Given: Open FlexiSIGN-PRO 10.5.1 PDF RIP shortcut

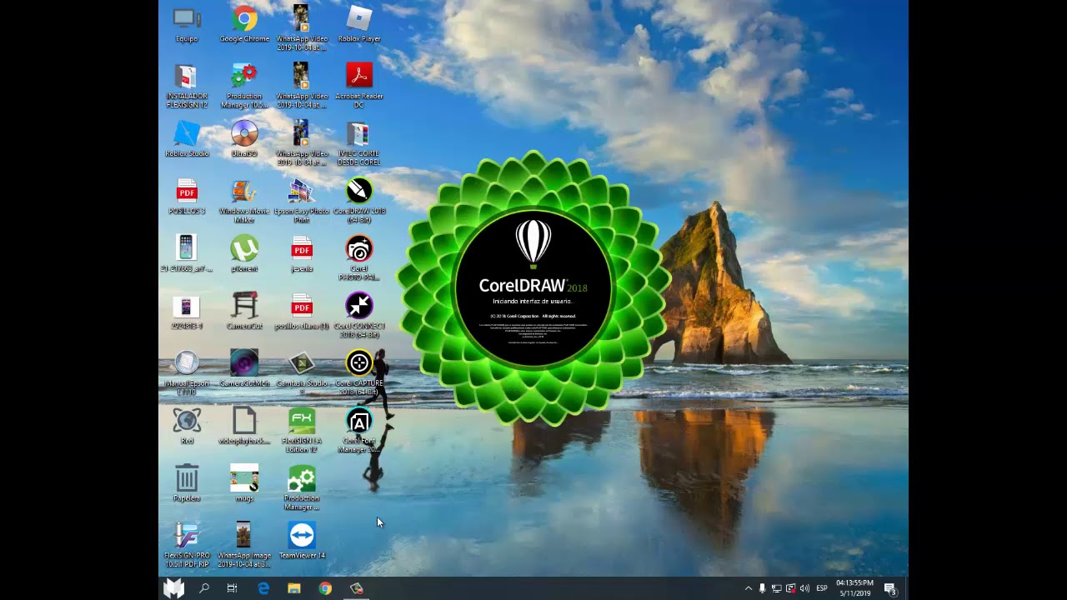Looking at the screenshot, I should [187, 545].
